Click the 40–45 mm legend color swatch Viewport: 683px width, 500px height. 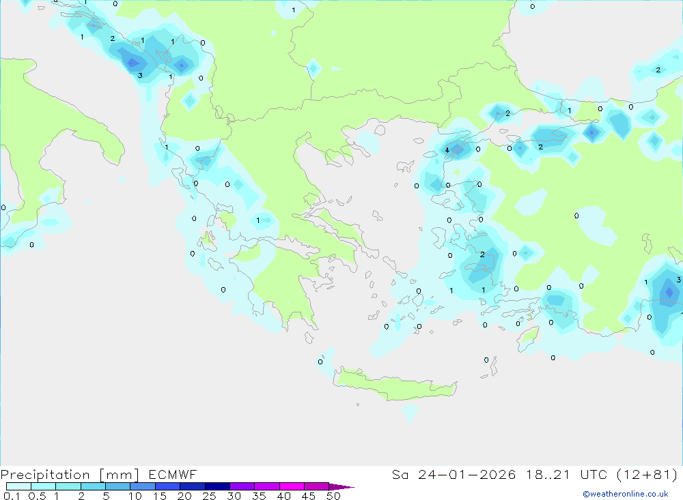click(292, 486)
